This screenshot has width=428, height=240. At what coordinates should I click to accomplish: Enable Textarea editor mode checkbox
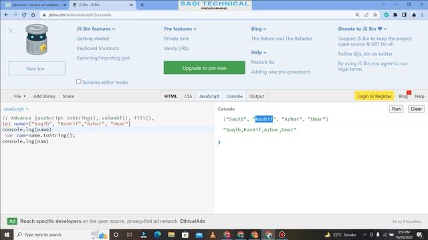79,81
